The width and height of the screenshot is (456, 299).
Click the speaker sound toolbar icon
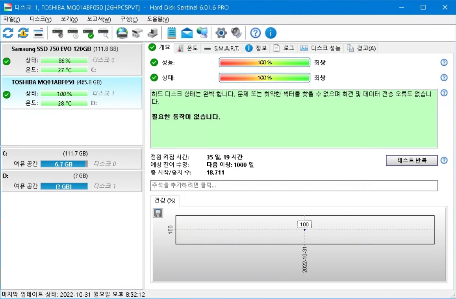tap(236, 33)
